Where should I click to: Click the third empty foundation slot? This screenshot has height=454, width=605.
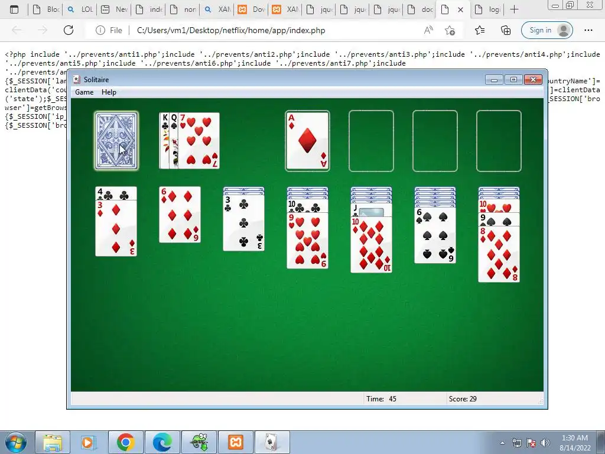pos(435,141)
